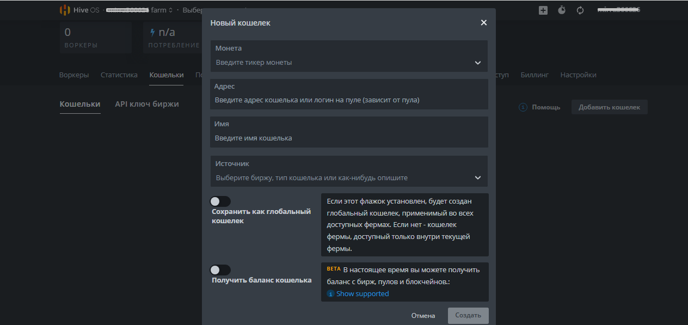Enable Сохранить как глобальный кошелек toggle
Screen dimensions: 688x325
(220, 201)
